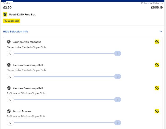The height and width of the screenshot is (129, 166).
Task: Click the 0 marker on Jarrod Bowen's bar
Action: tap(10, 123)
